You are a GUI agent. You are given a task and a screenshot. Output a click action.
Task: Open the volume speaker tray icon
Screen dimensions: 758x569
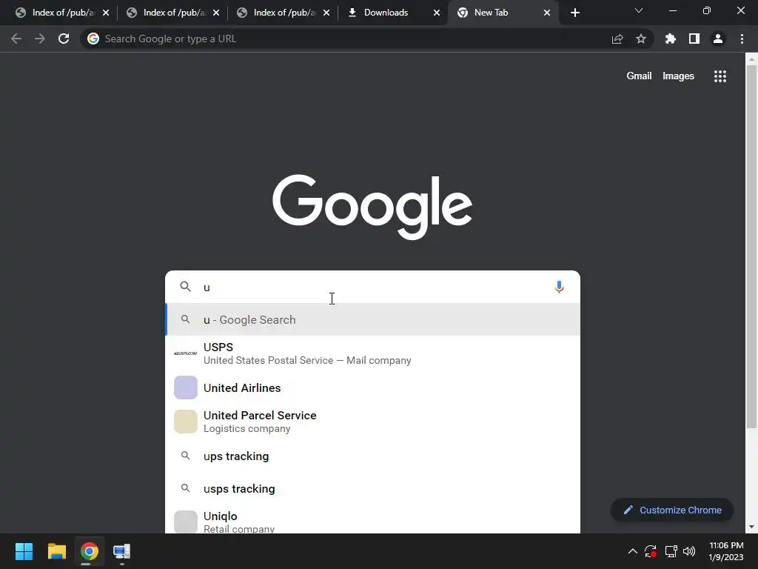[x=689, y=551]
